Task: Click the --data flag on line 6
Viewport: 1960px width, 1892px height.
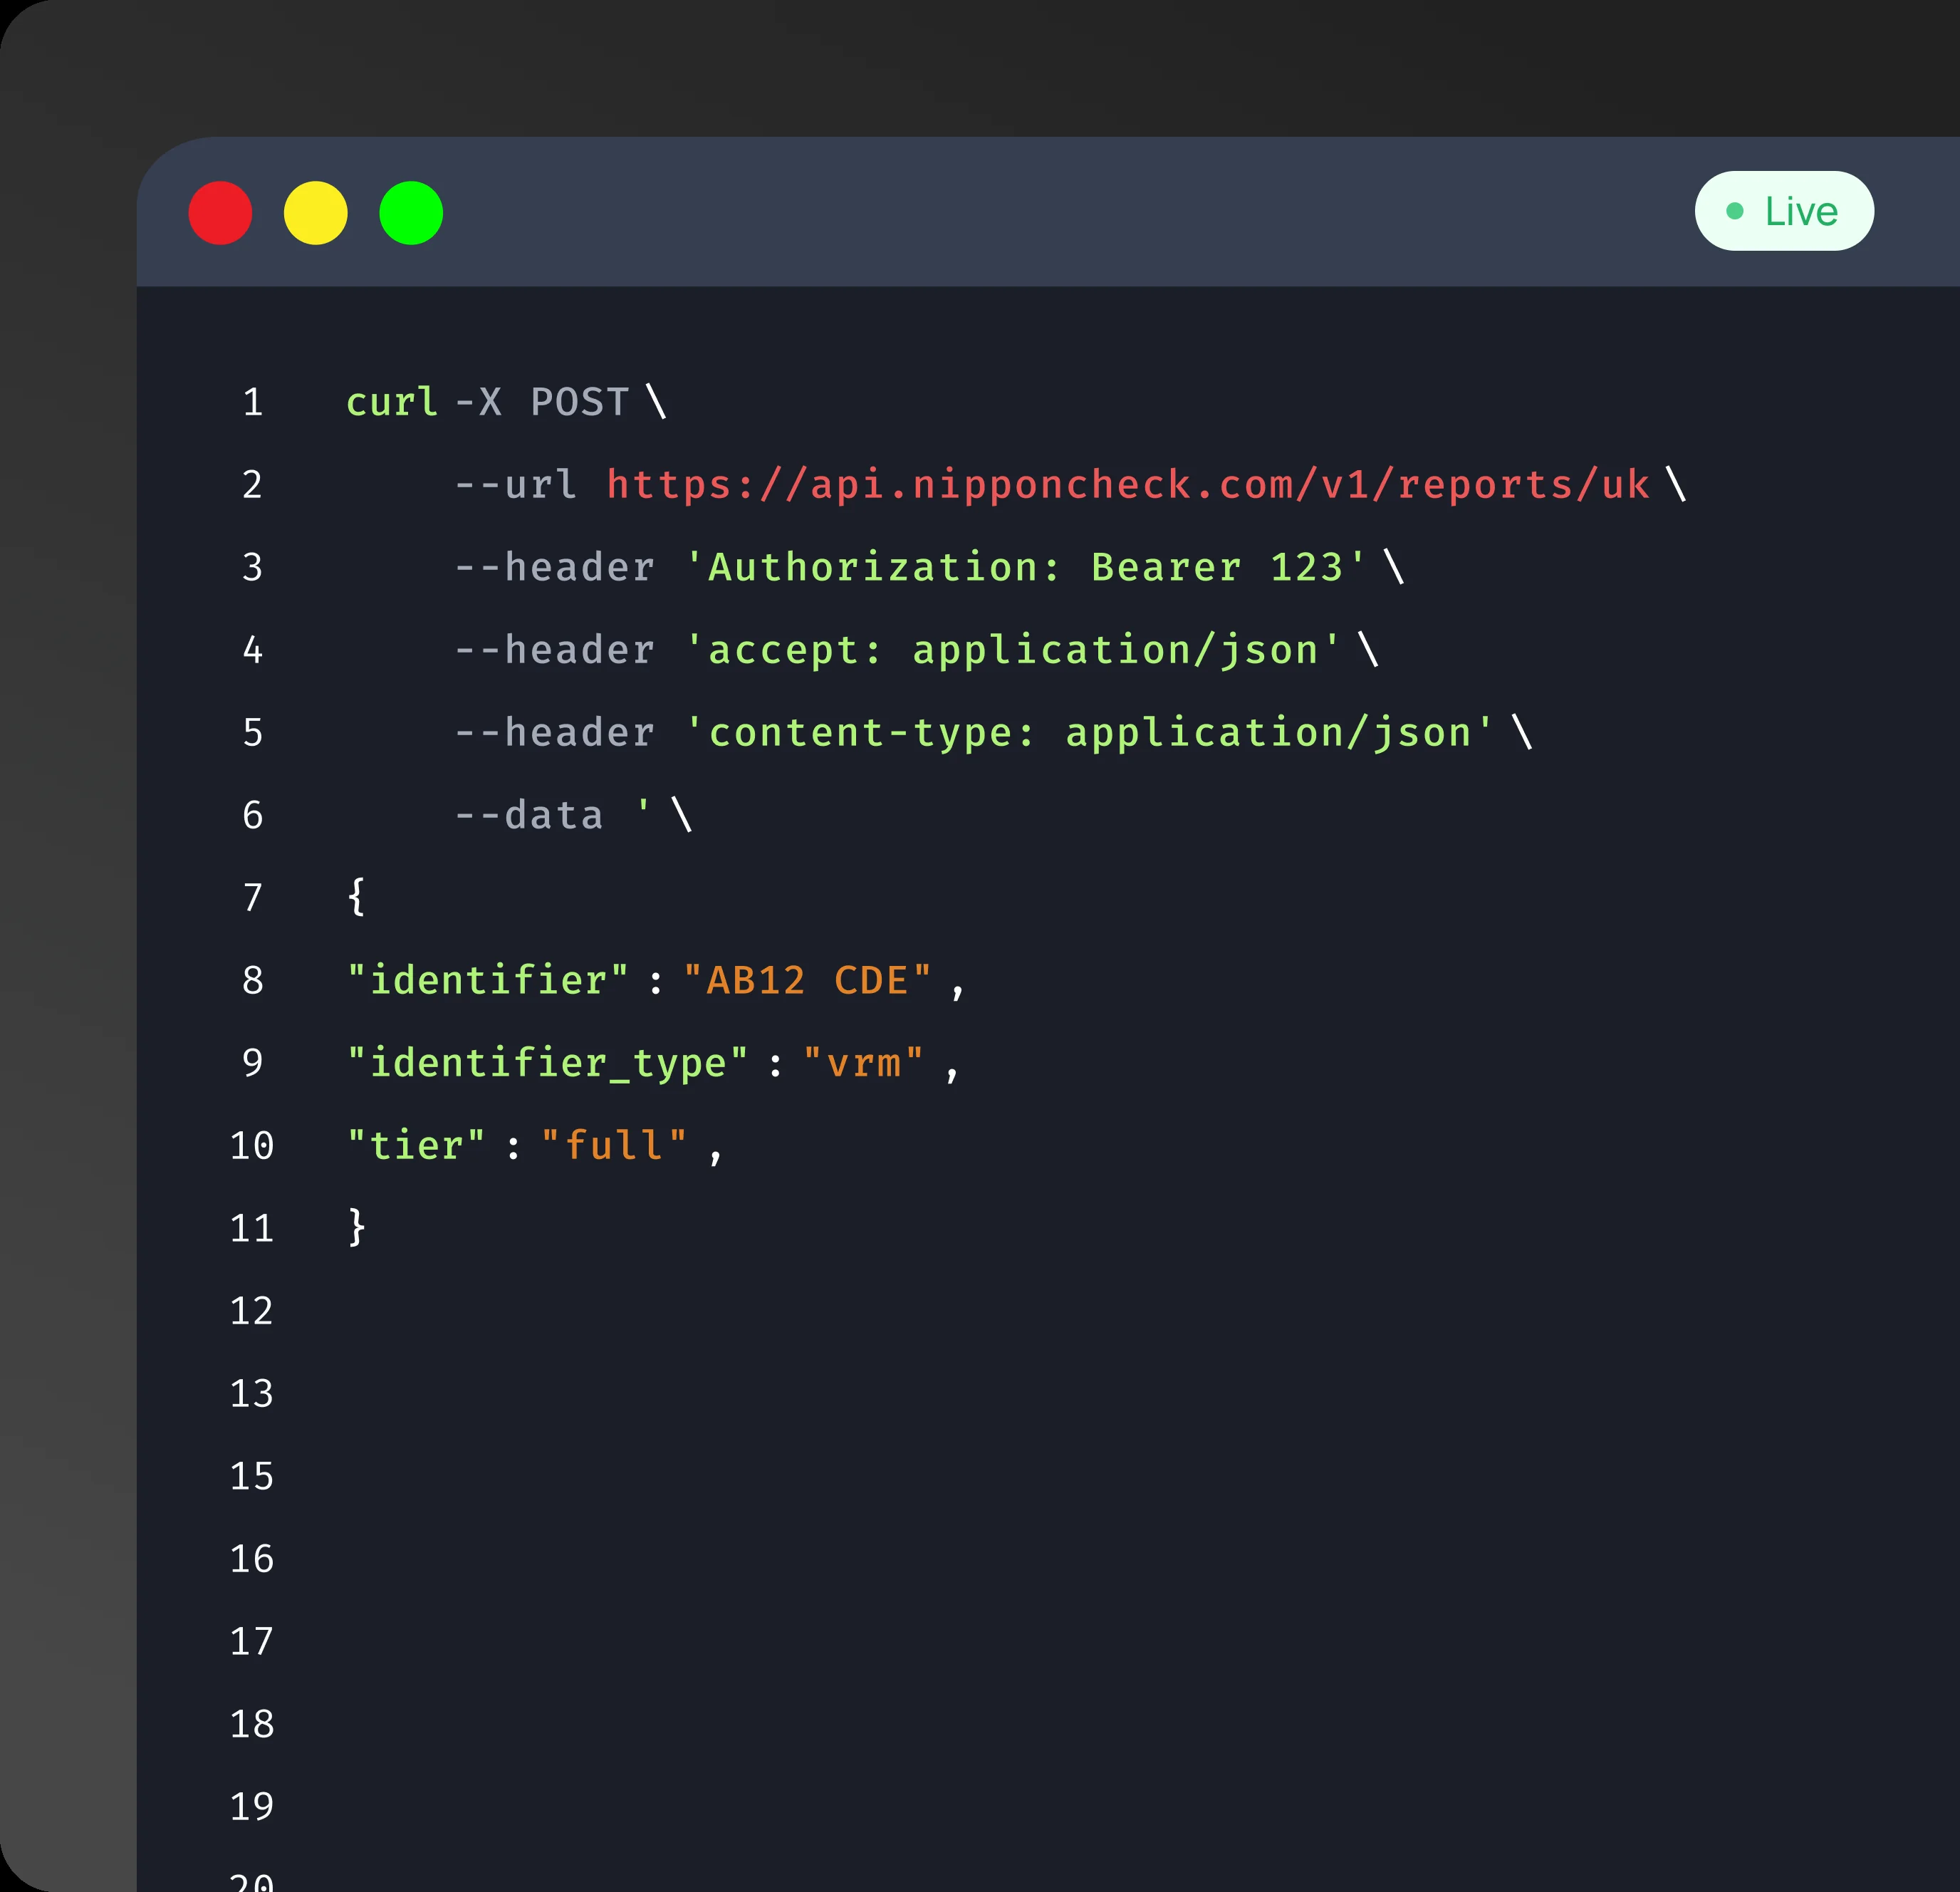Action: [x=529, y=815]
